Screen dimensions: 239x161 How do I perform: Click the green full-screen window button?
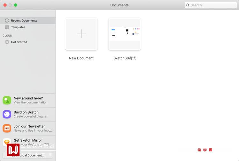[x=16, y=5]
